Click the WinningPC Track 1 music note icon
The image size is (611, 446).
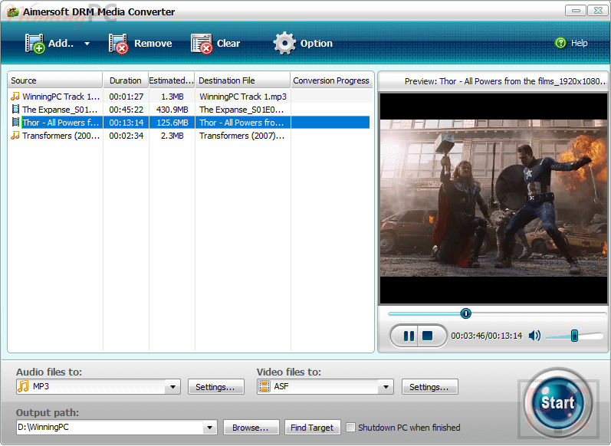click(x=15, y=96)
